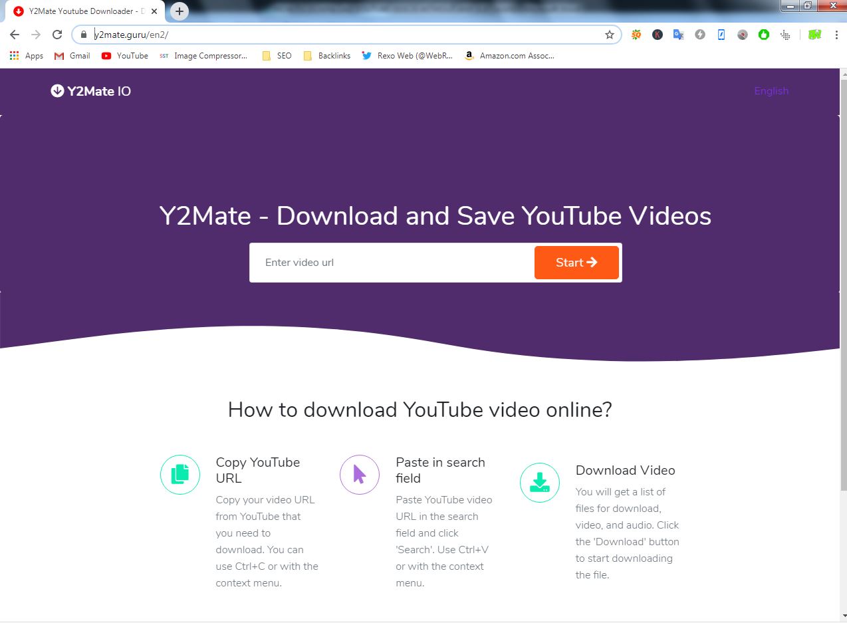Click the green thumbs-up extension icon
Image resolution: width=847 pixels, height=623 pixels.
(x=764, y=35)
